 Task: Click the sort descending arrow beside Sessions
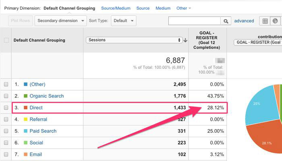(185, 40)
